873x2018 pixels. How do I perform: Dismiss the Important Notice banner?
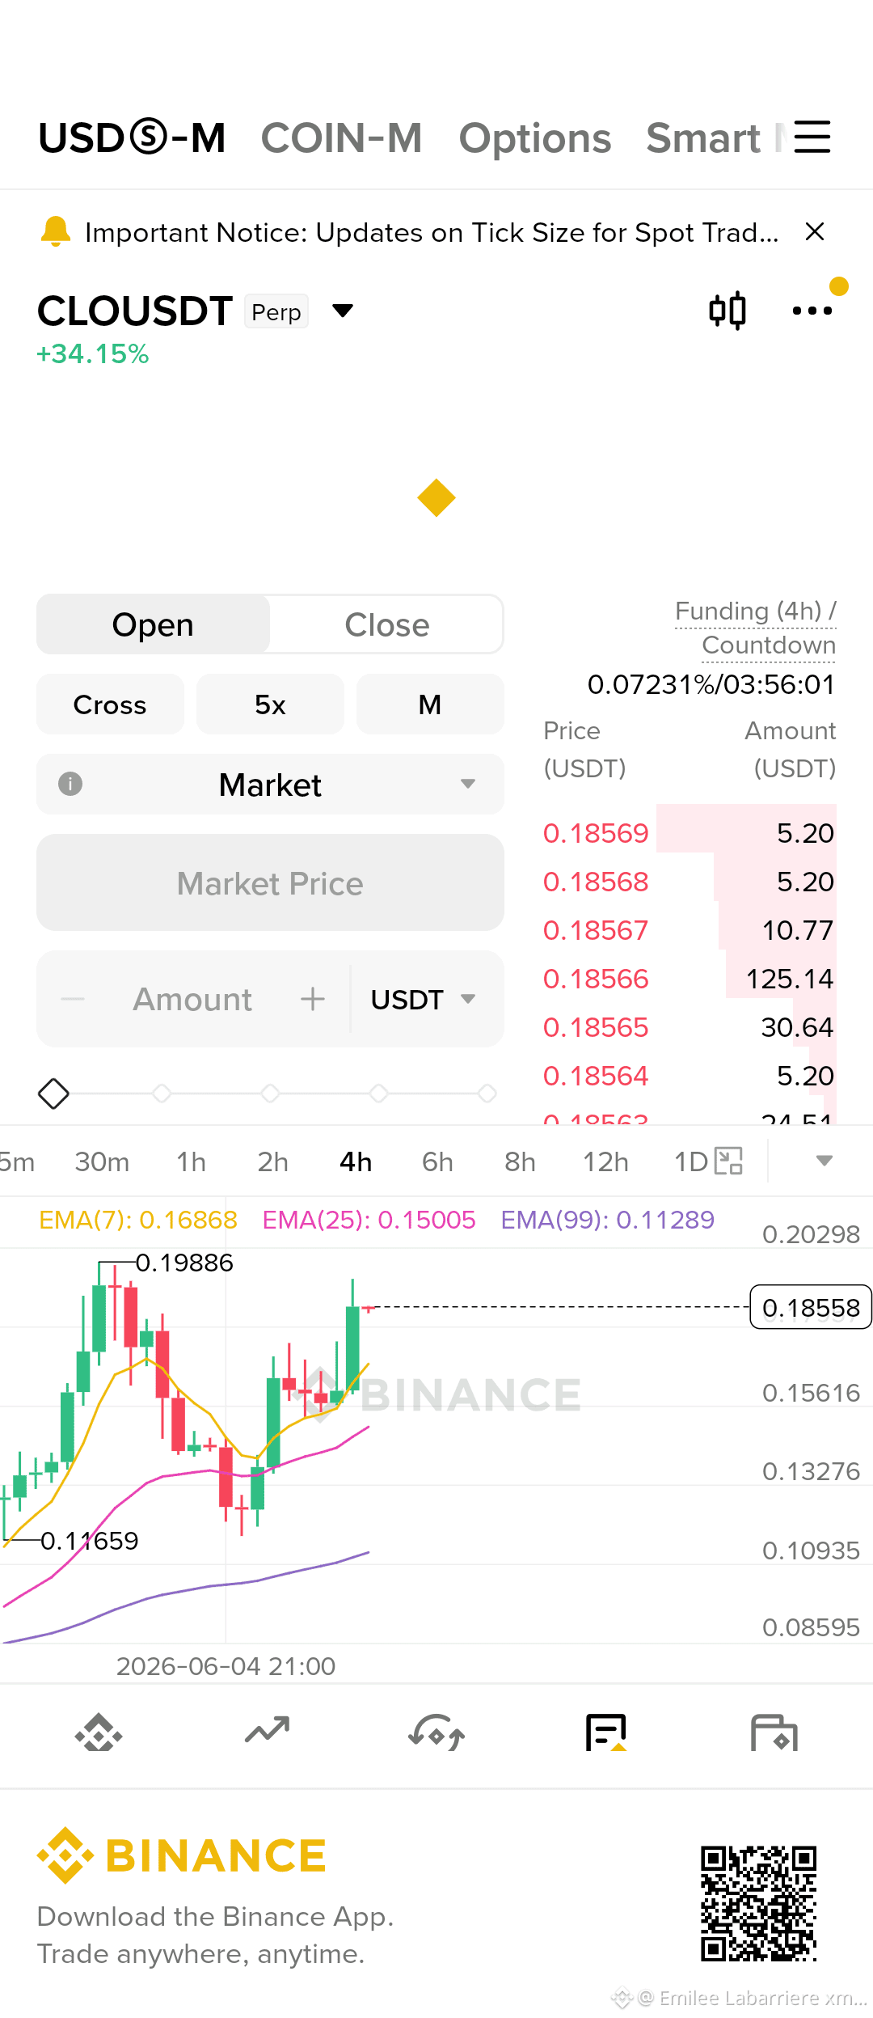pyautogui.click(x=815, y=232)
